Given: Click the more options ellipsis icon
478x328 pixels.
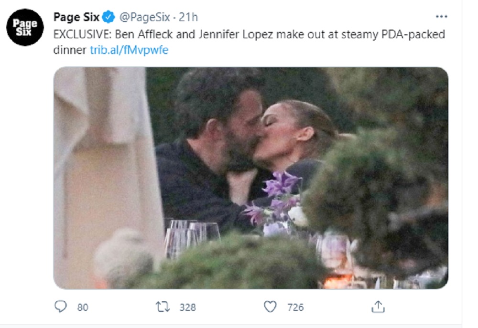Looking at the screenshot, I should tap(442, 15).
